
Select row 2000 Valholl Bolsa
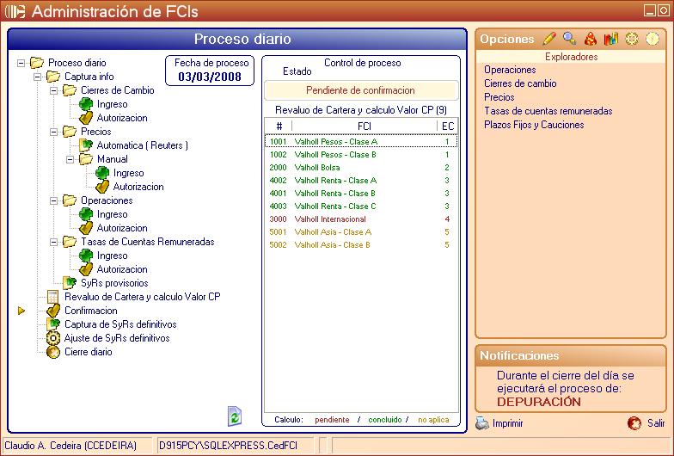pos(361,167)
